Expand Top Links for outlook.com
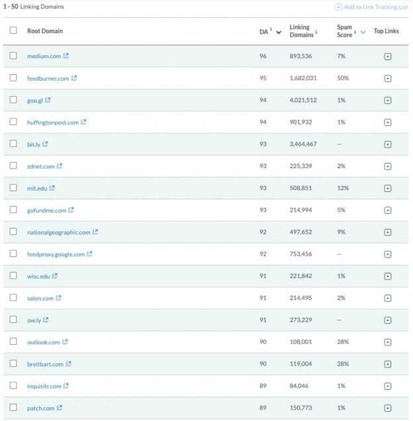Image resolution: width=413 pixels, height=421 pixels. pyautogui.click(x=387, y=342)
